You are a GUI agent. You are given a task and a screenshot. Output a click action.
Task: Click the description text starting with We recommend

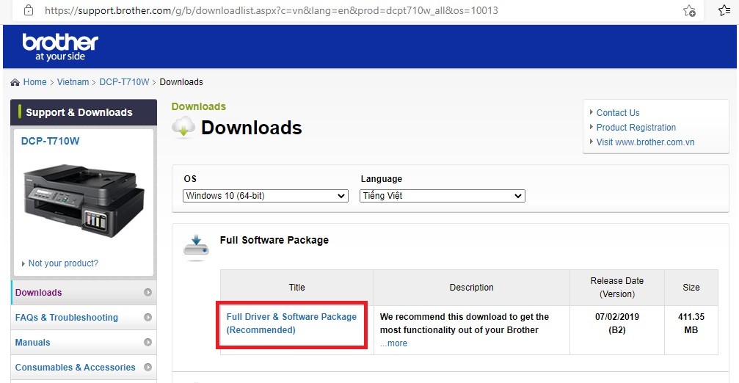coord(465,323)
